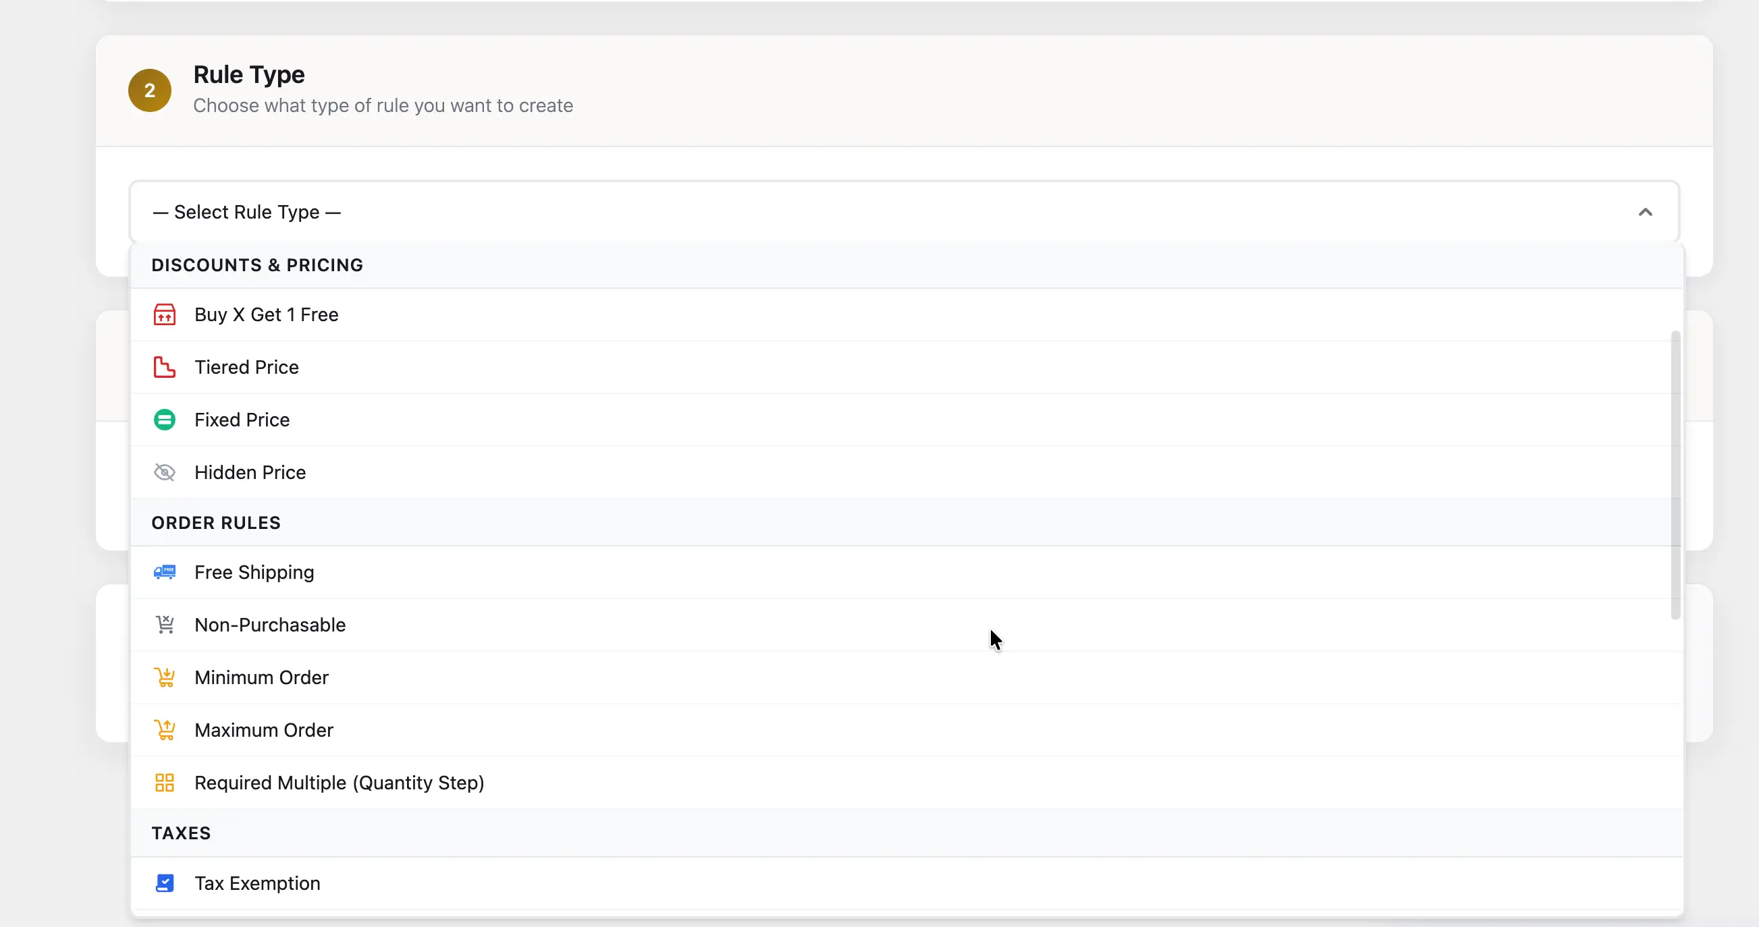This screenshot has width=1759, height=927.
Task: Click the dropdown list scrollbar
Action: click(1675, 474)
